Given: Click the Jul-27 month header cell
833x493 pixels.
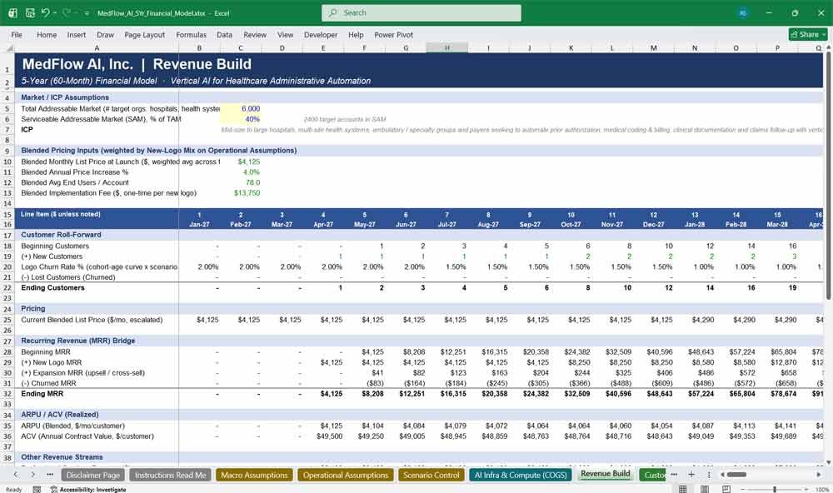Looking at the screenshot, I should point(447,224).
